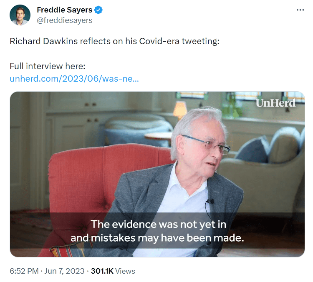The height and width of the screenshot is (282, 313).
Task: Click the "Richard Dawkins reflects" tweet text
Action: click(x=114, y=42)
